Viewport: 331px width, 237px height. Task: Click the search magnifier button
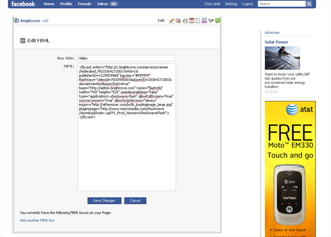point(309,4)
